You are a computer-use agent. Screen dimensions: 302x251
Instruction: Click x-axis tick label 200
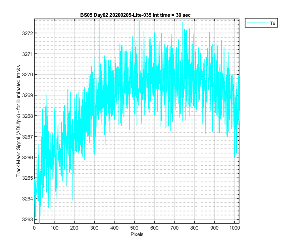point(74,228)
